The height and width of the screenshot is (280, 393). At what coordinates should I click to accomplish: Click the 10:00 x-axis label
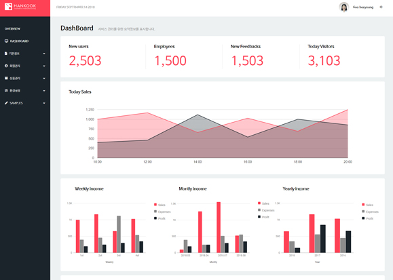click(98, 162)
